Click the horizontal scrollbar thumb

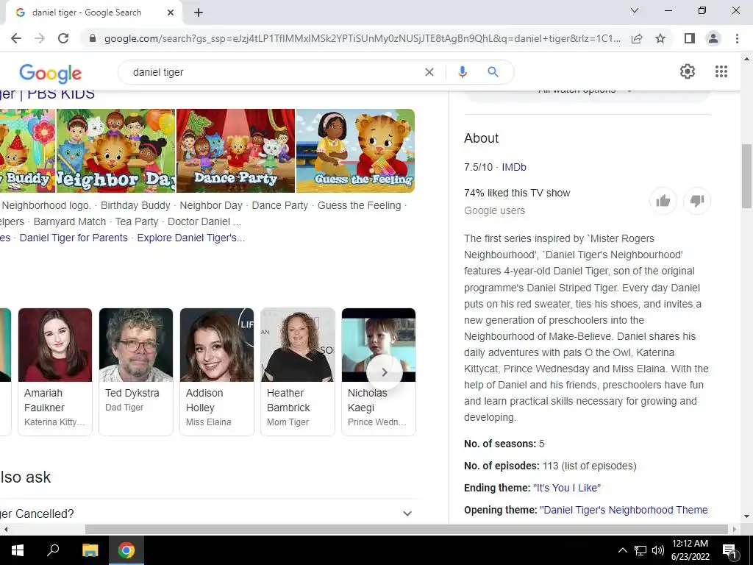pos(406,529)
